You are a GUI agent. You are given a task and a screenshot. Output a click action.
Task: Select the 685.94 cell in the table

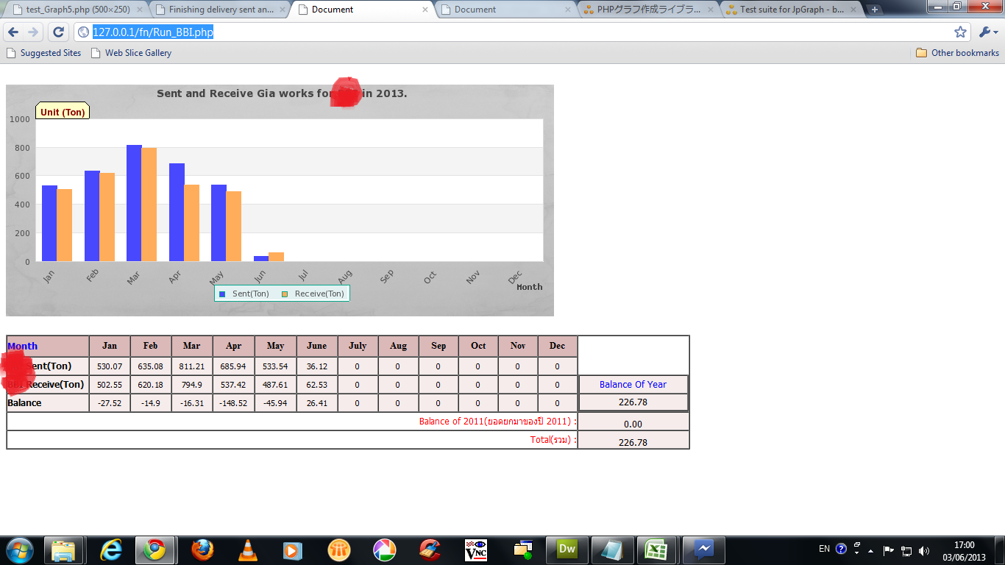233,366
